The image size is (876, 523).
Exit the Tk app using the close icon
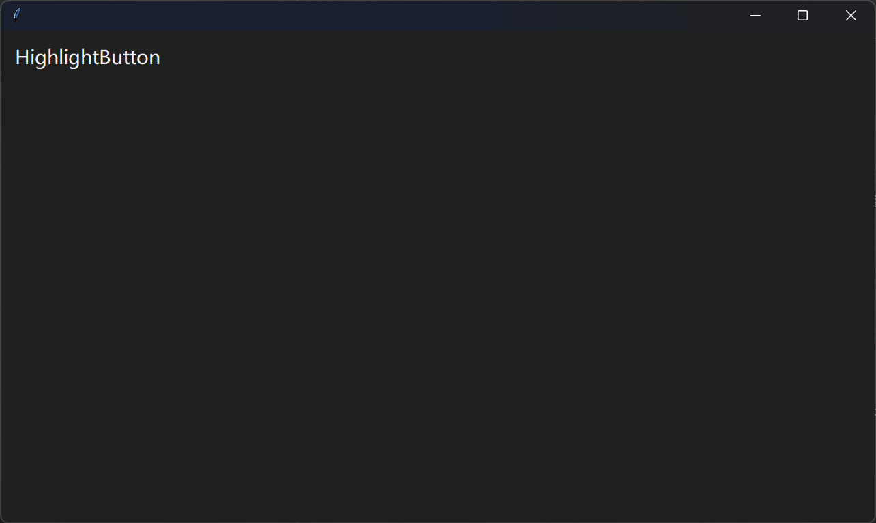click(x=851, y=15)
